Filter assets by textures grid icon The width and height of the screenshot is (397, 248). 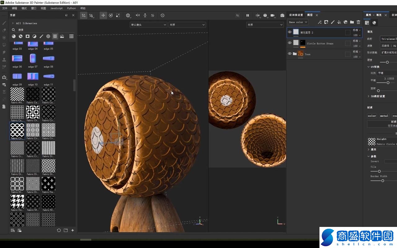coord(55,36)
